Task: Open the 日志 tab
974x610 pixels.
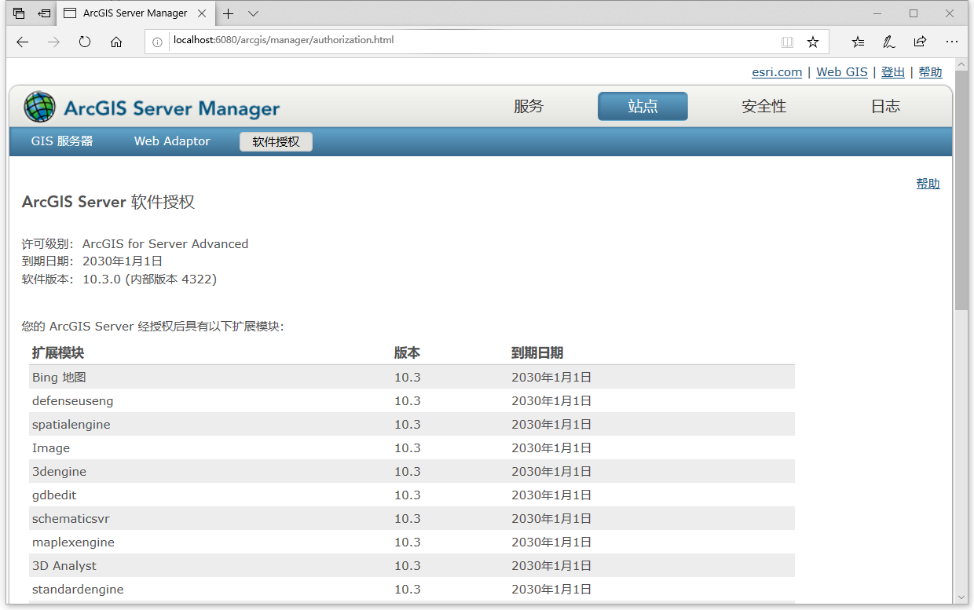Action: coord(885,107)
